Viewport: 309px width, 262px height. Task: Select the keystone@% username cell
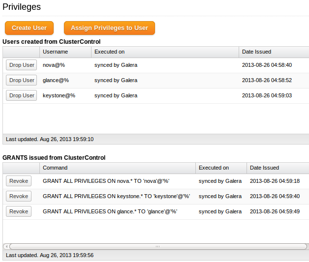pos(59,96)
